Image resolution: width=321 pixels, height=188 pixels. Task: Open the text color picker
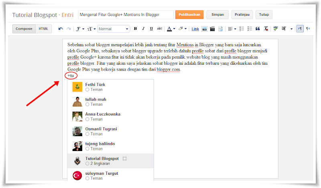(x=171, y=29)
